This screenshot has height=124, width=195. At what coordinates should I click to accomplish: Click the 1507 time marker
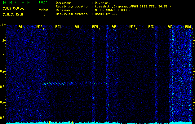[x=132, y=27]
